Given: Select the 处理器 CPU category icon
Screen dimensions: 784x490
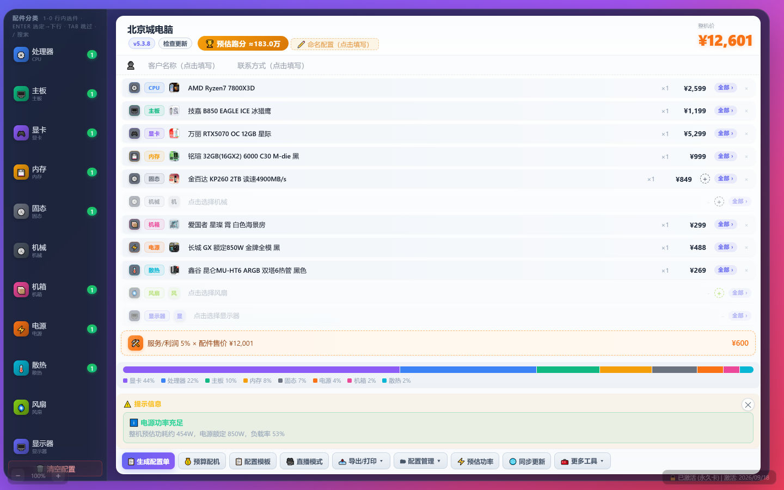Looking at the screenshot, I should (x=21, y=55).
